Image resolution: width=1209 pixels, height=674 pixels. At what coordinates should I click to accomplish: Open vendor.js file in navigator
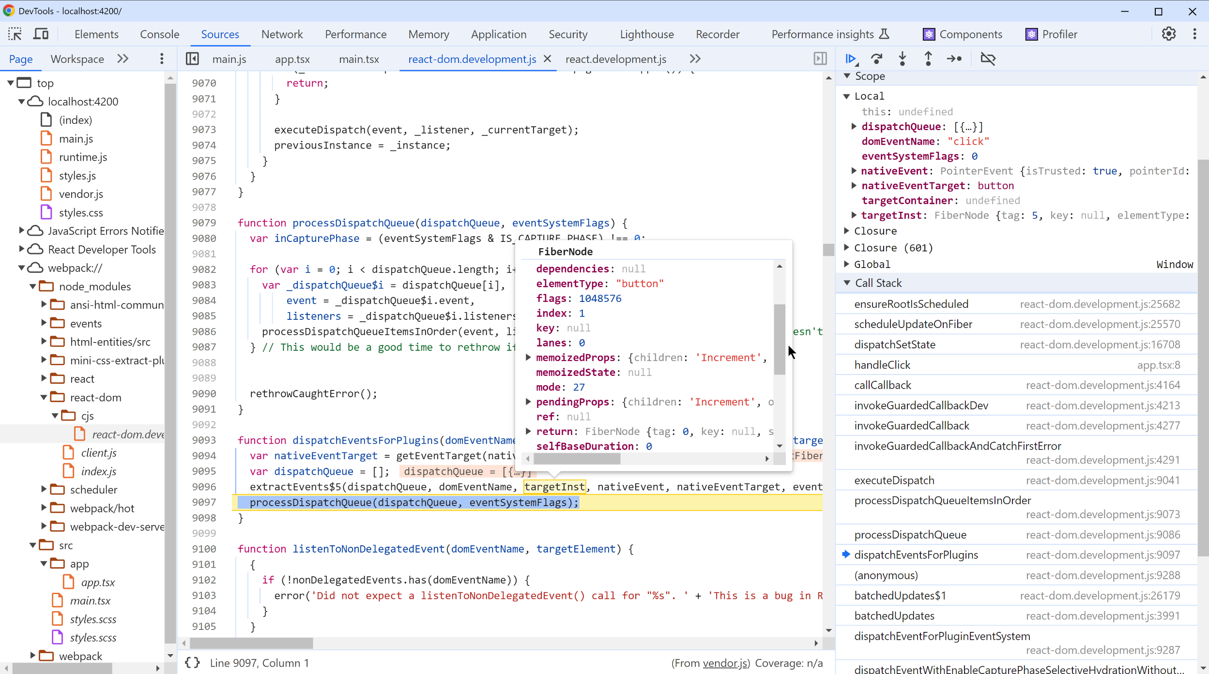pyautogui.click(x=81, y=194)
